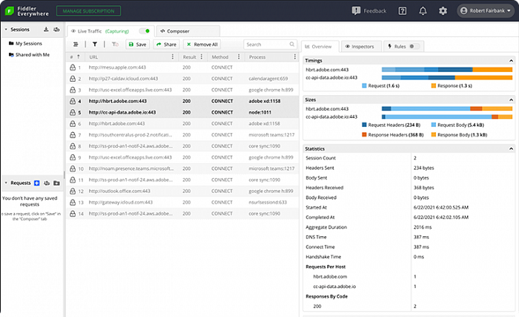This screenshot has height=317, width=519.
Task: Click the Manage Subscription button
Action: coord(88,11)
